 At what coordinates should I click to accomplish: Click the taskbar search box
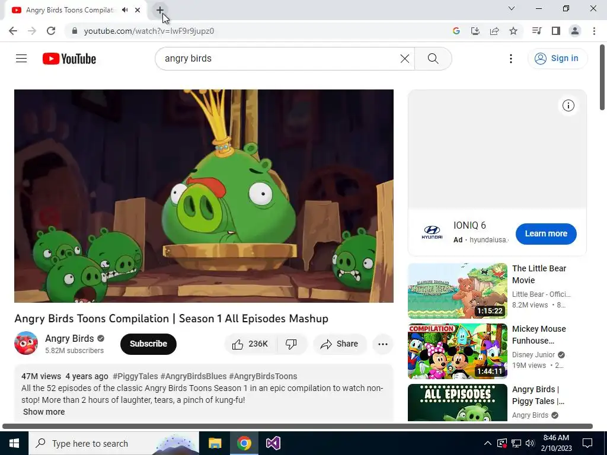[114, 443]
